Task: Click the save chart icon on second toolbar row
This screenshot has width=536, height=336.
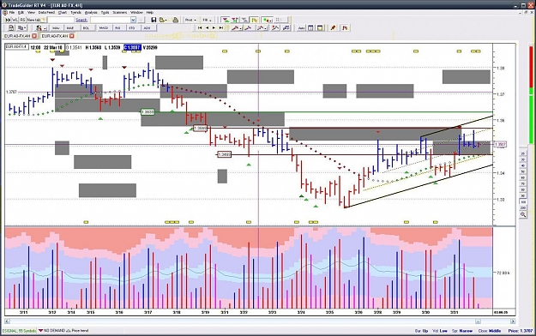Action: pos(11,28)
